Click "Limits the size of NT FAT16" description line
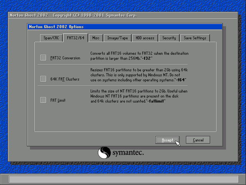Viewport: 246px width, 185px height. click(139, 91)
